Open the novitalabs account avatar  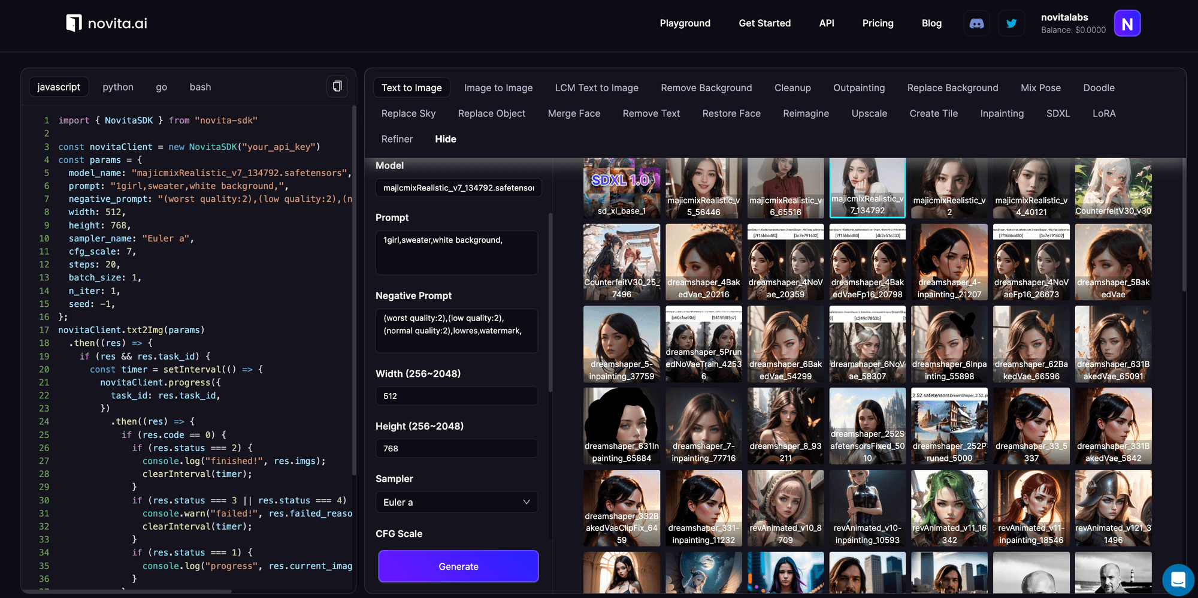[x=1127, y=23]
